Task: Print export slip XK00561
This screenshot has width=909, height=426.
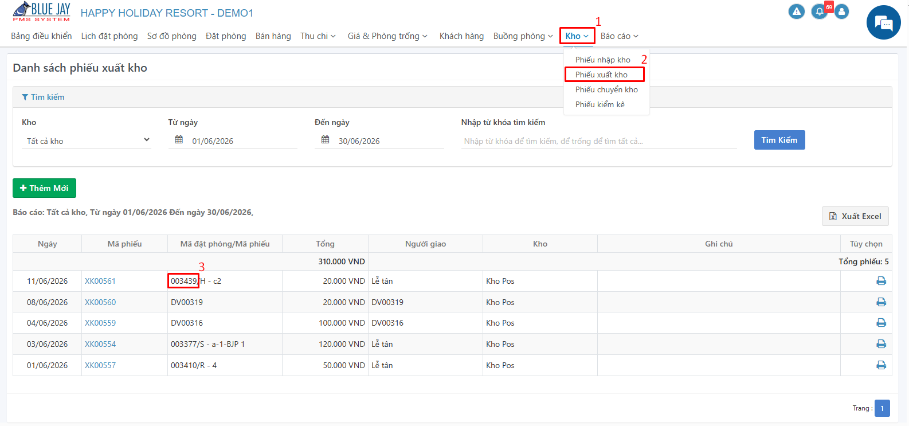Action: click(x=881, y=281)
